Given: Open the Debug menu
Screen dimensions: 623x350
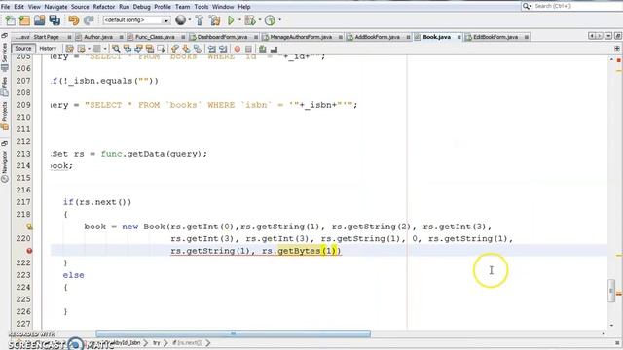Looking at the screenshot, I should (x=141, y=7).
